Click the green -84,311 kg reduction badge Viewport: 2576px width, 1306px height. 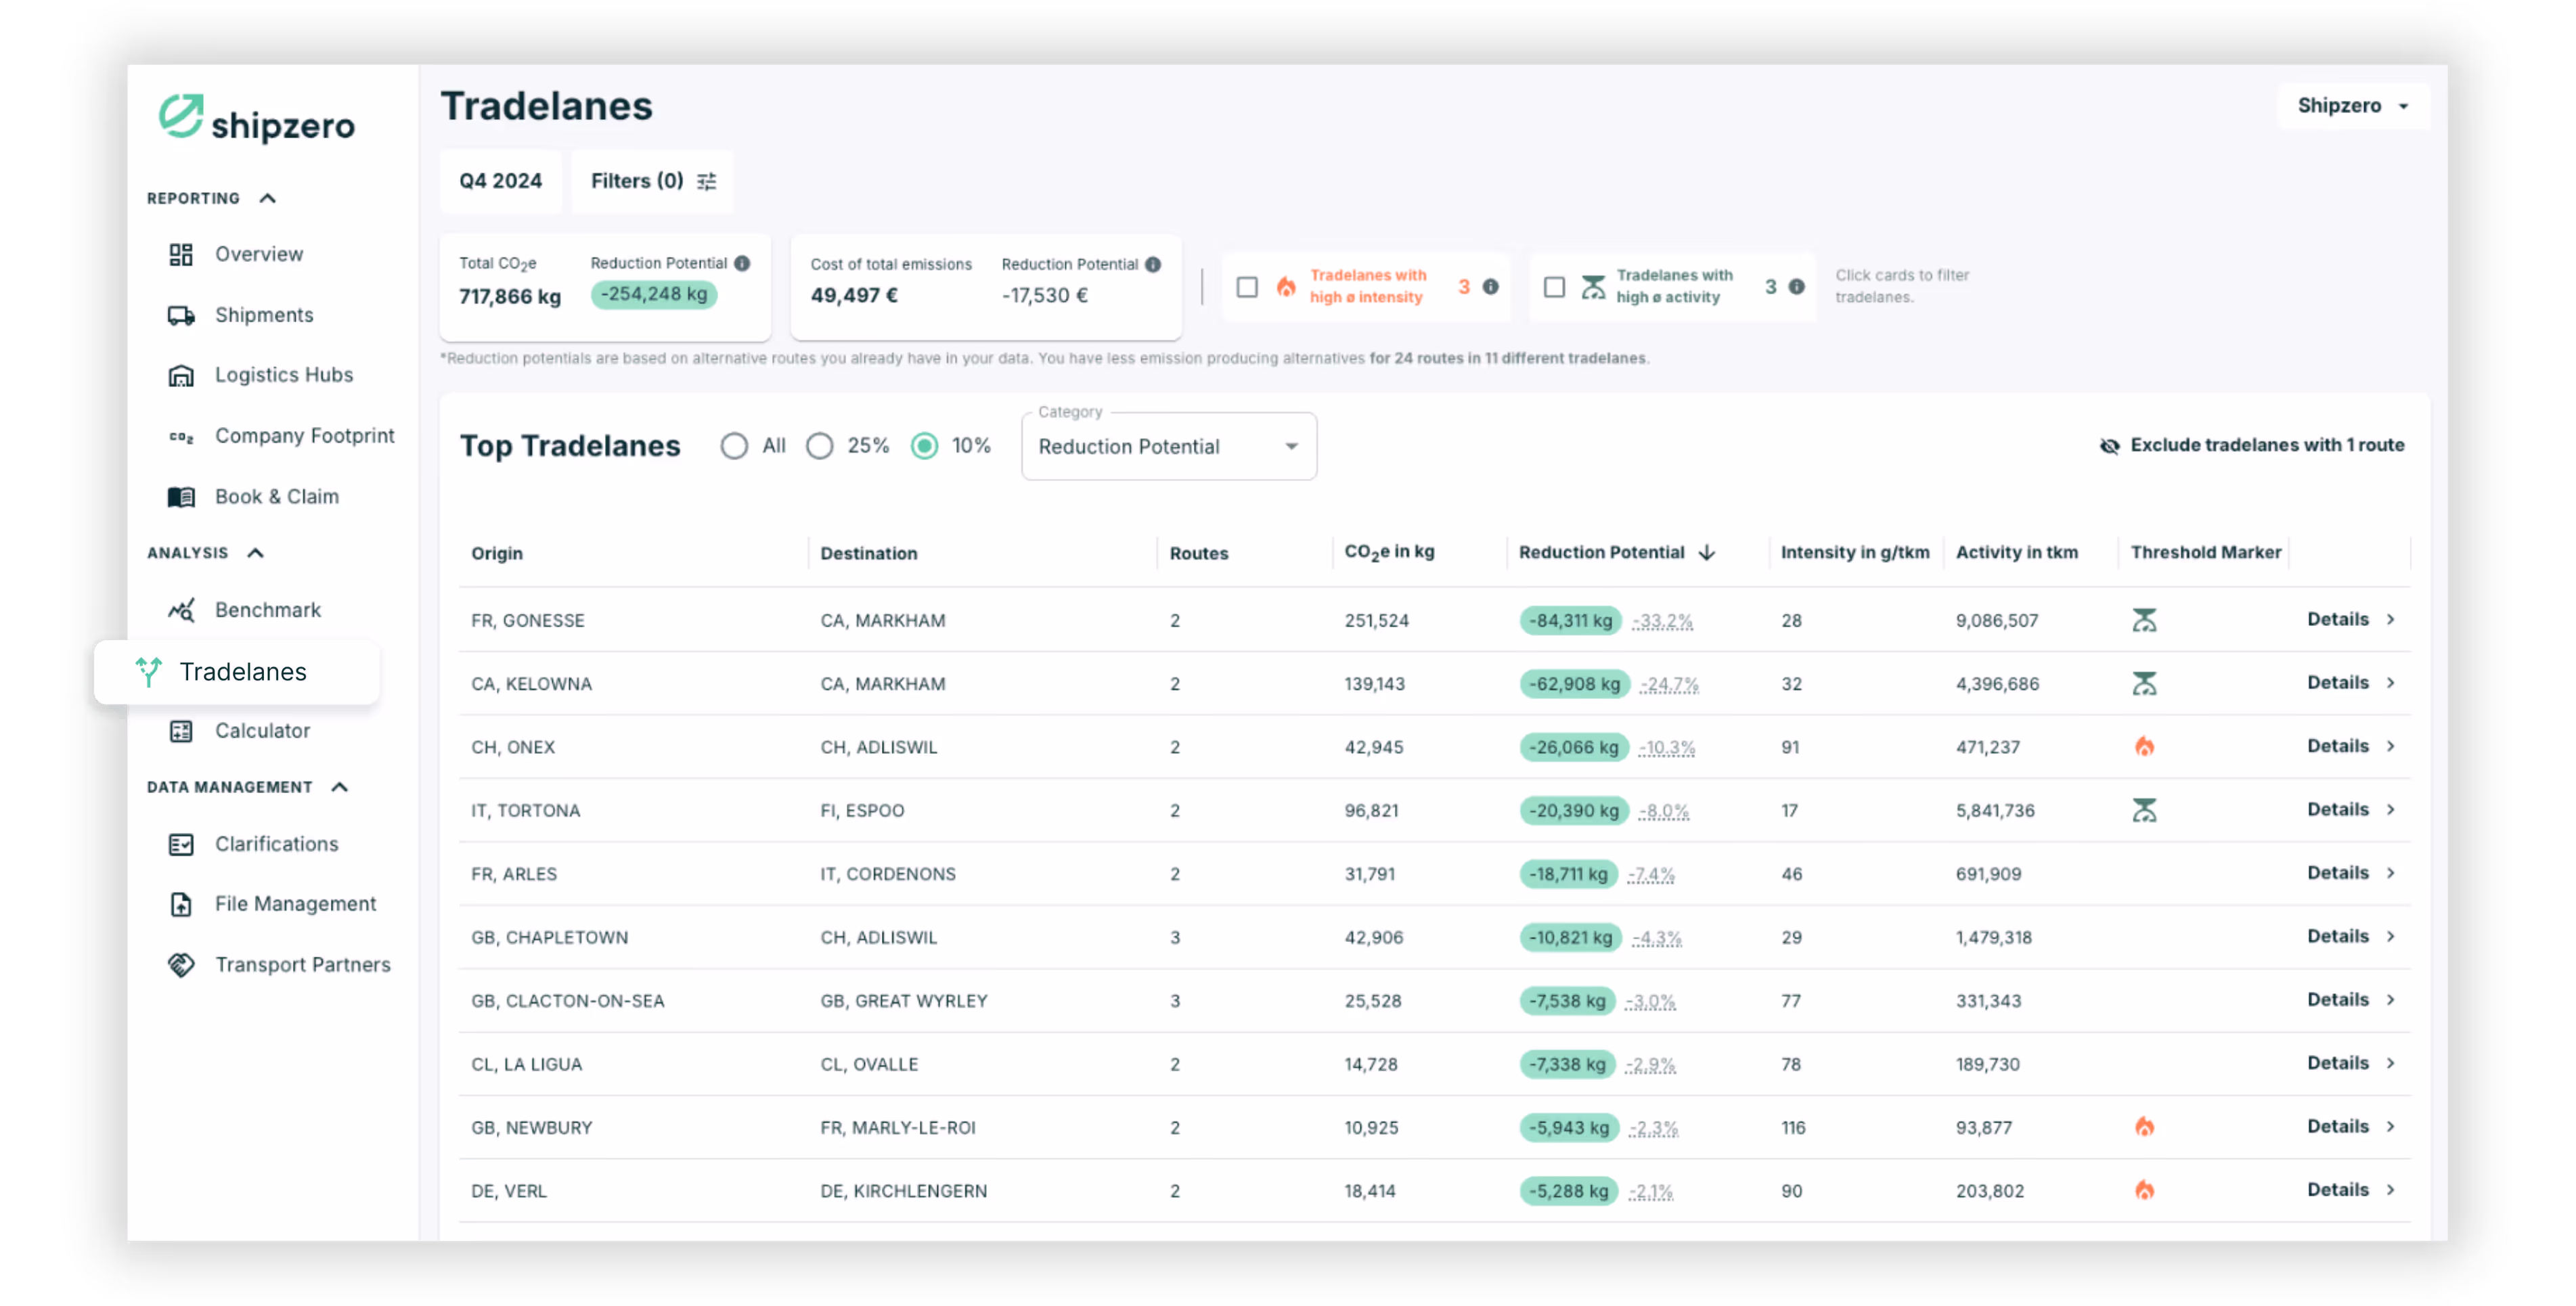coord(1570,621)
